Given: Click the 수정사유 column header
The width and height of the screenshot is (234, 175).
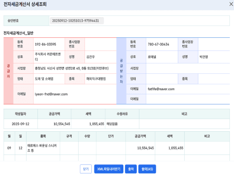Looking at the screenshot, I should pyautogui.click(x=122, y=114).
